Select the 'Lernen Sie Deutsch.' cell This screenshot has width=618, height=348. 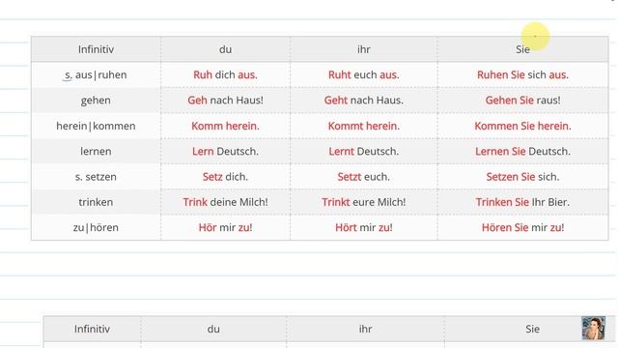[x=523, y=151]
